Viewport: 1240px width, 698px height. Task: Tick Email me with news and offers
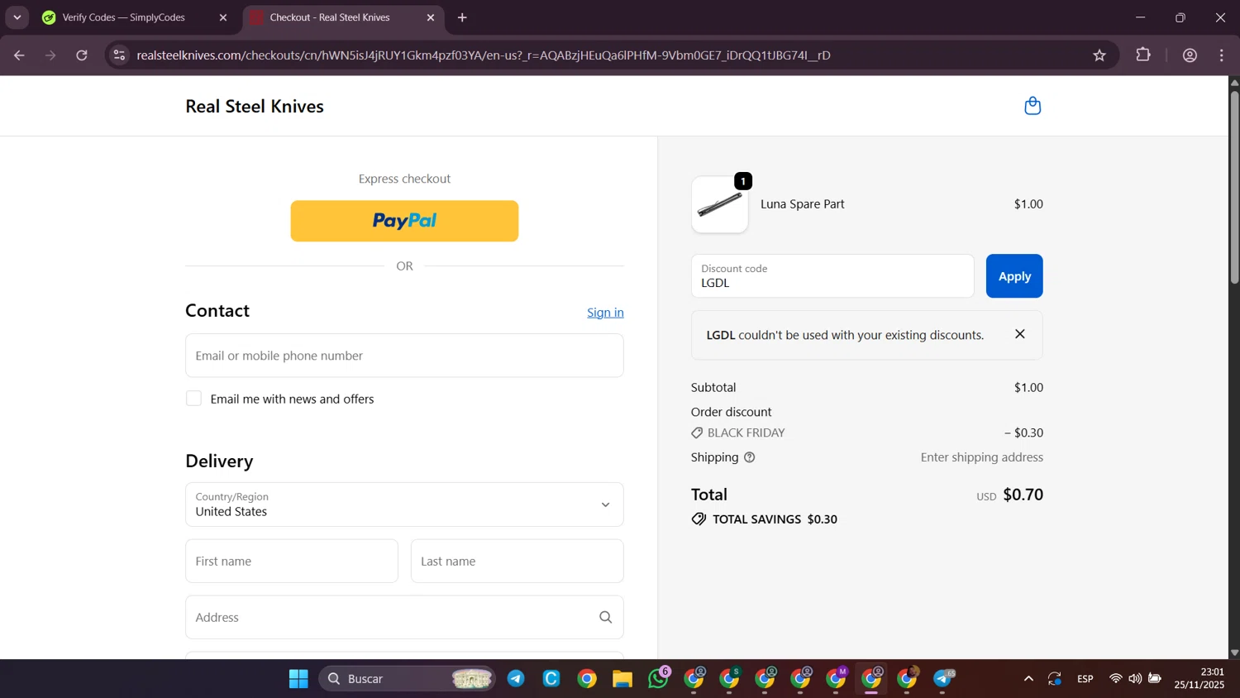coord(193,399)
